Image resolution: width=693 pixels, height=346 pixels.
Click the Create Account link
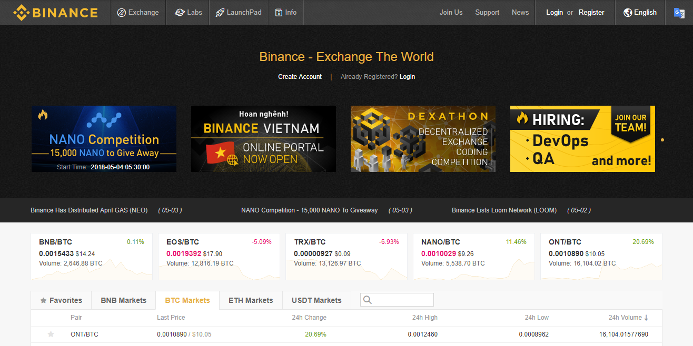[300, 77]
